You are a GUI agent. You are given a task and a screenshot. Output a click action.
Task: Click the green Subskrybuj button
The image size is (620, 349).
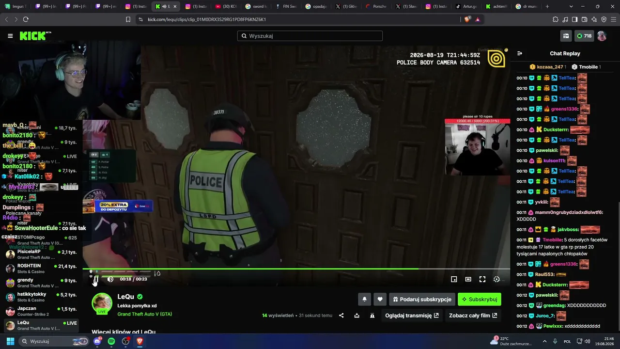point(480,300)
